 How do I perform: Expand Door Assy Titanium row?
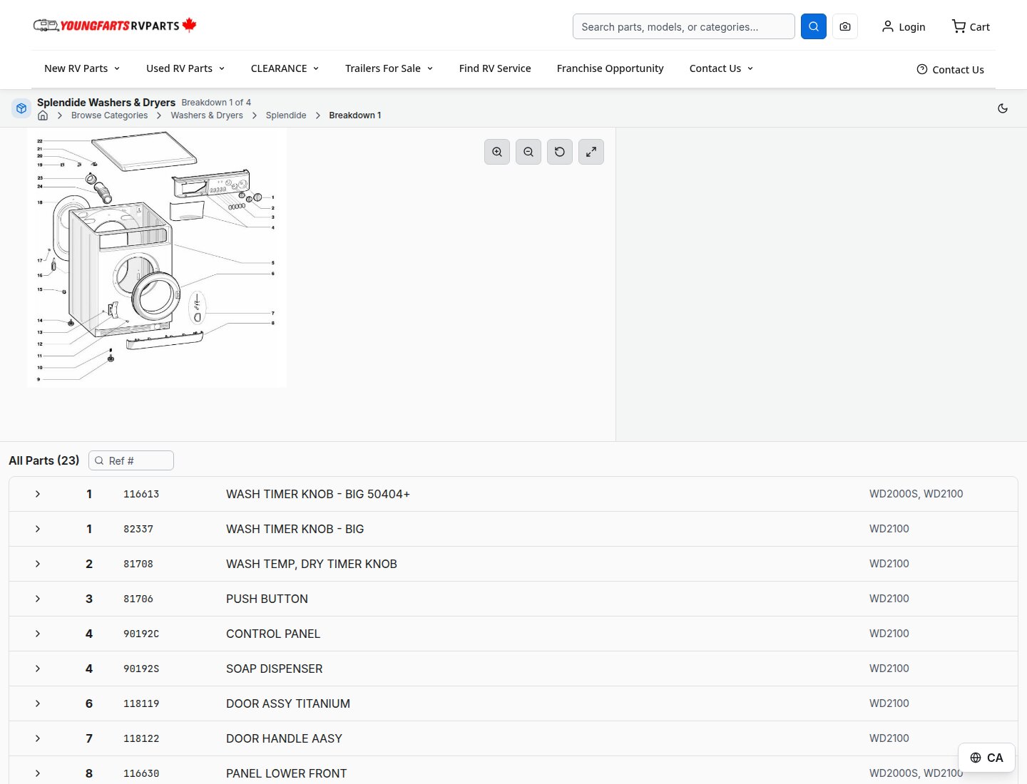[x=38, y=703]
